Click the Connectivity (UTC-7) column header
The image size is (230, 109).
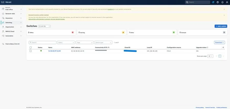pyautogui.click(x=102, y=48)
